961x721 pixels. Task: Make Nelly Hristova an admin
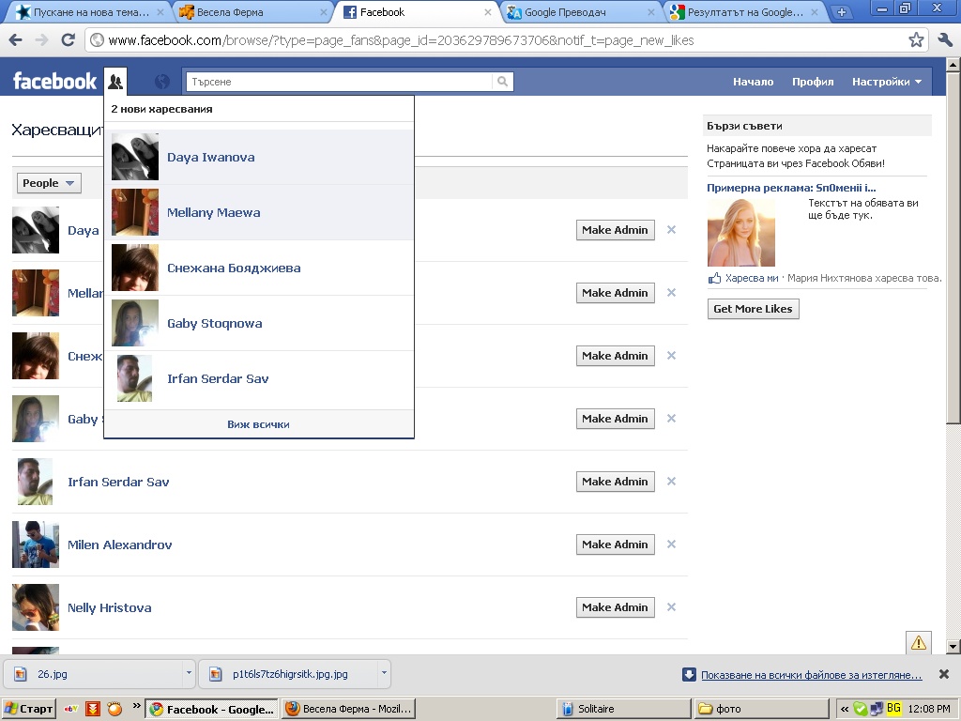click(x=615, y=607)
